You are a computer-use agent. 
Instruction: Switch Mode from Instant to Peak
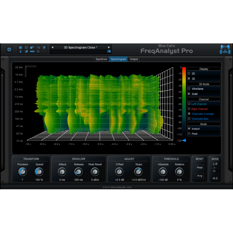click(x=195, y=134)
